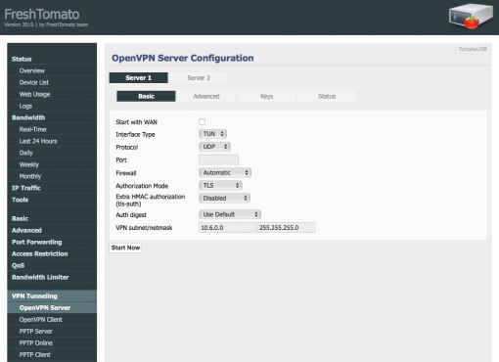The height and width of the screenshot is (362, 499).
Task: Select the Keys tab
Action: tap(266, 96)
